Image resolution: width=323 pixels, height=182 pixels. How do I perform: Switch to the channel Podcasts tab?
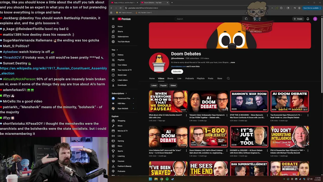pyautogui.click(x=190, y=78)
